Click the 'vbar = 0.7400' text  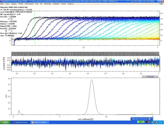tap(7, 36)
